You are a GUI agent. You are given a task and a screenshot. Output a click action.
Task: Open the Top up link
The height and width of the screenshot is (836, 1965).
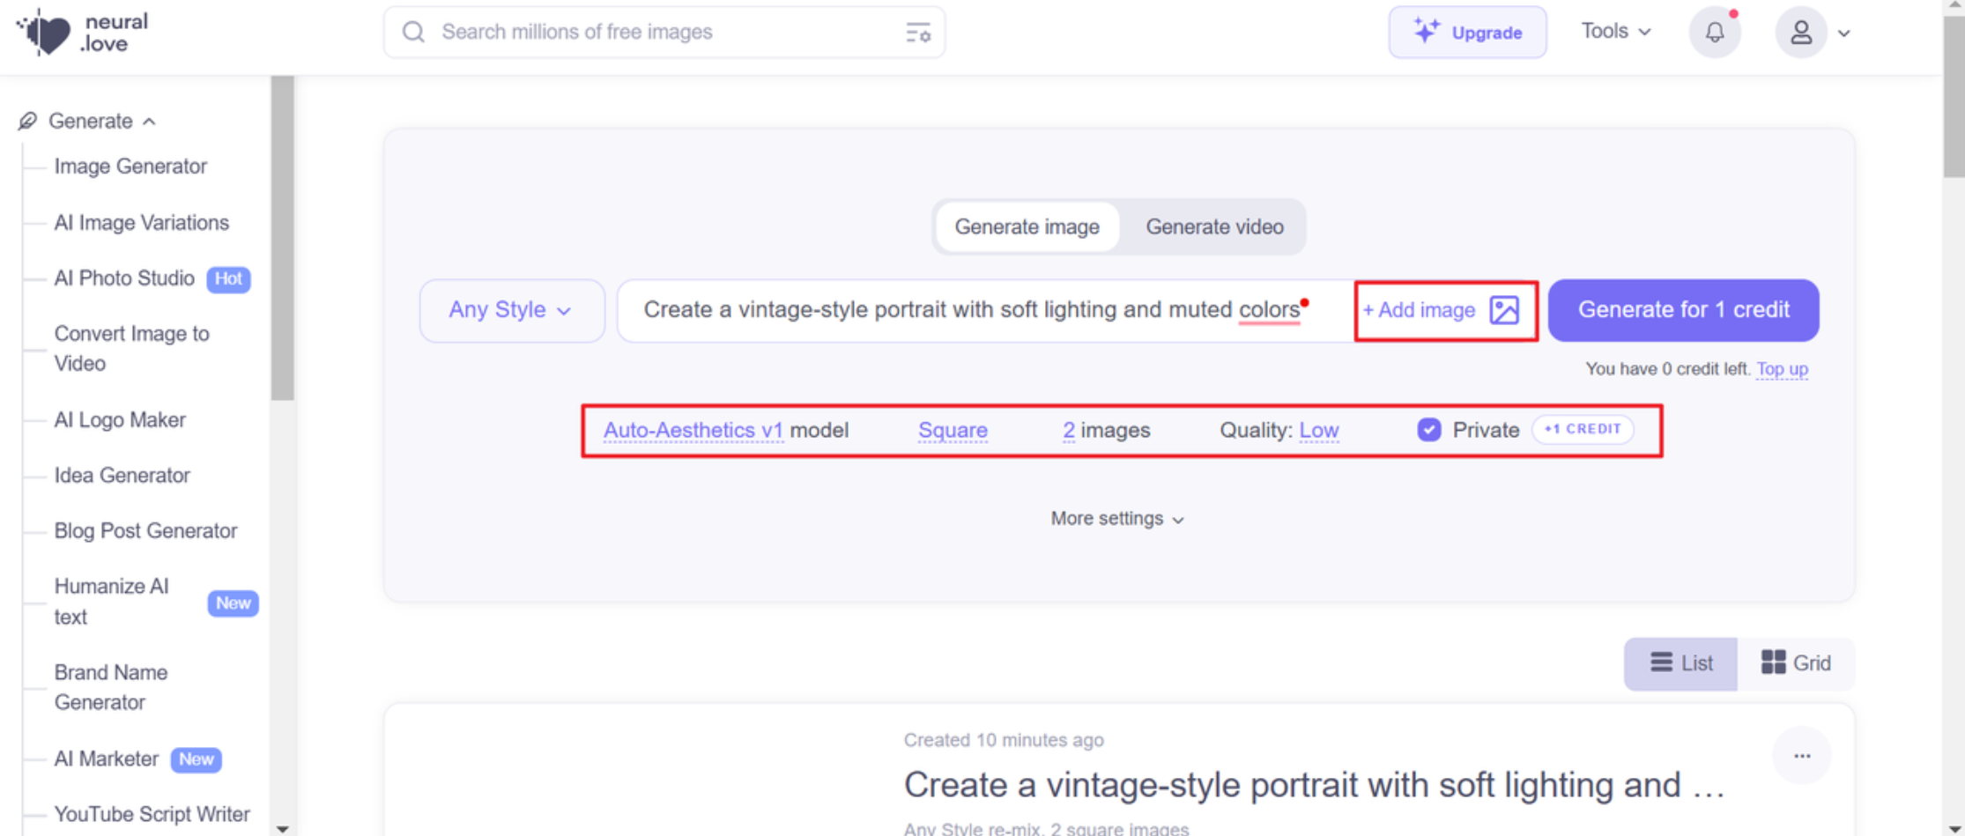(x=1782, y=369)
